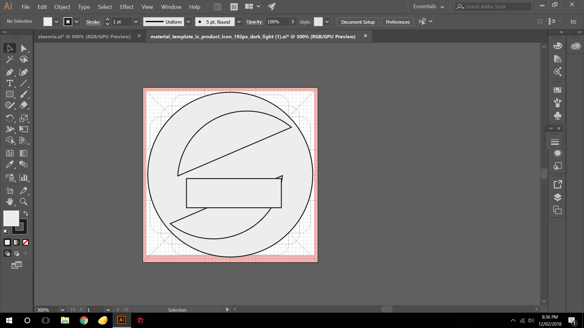Select the Shaper tool
The height and width of the screenshot is (328, 584).
pos(10,105)
